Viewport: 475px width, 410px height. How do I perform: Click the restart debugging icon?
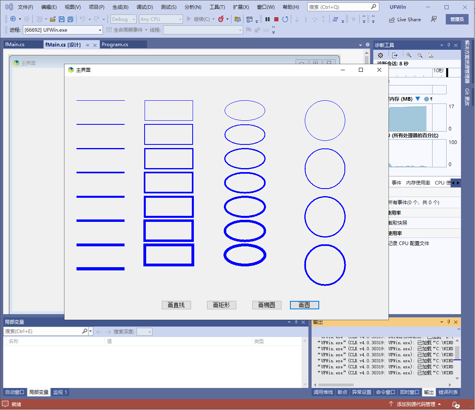(x=285, y=19)
